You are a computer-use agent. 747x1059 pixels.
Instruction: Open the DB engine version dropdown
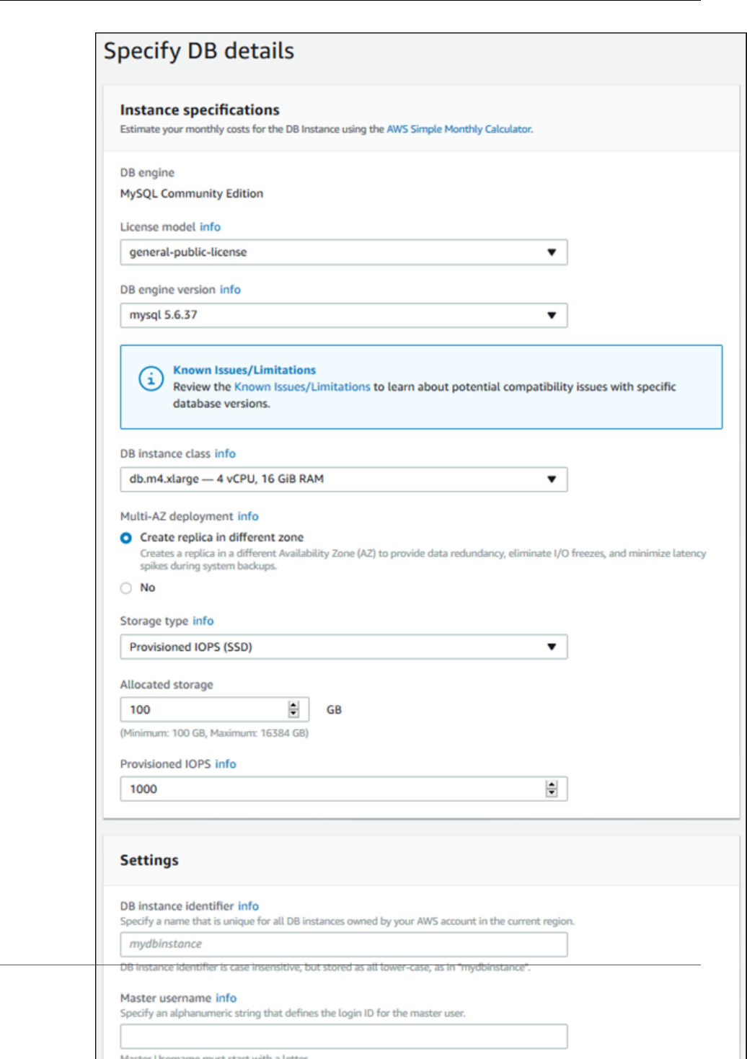(x=343, y=315)
